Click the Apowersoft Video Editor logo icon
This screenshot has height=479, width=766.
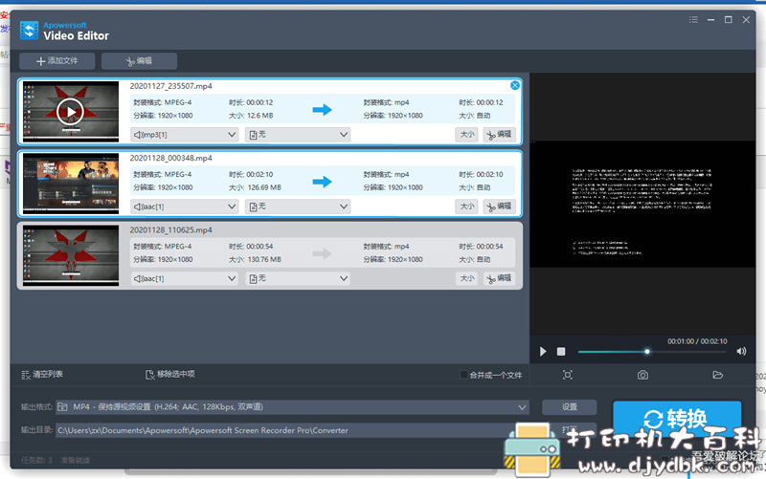pyautogui.click(x=29, y=31)
